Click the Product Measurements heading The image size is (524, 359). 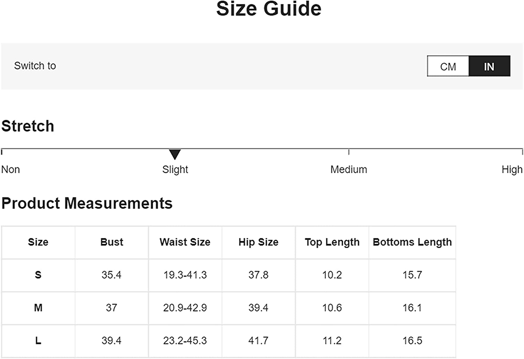pyautogui.click(x=87, y=203)
